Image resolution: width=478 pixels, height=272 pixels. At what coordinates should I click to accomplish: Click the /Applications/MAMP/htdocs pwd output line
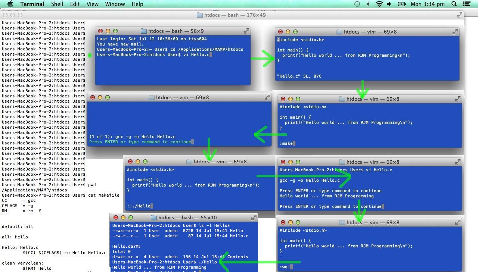point(34,190)
